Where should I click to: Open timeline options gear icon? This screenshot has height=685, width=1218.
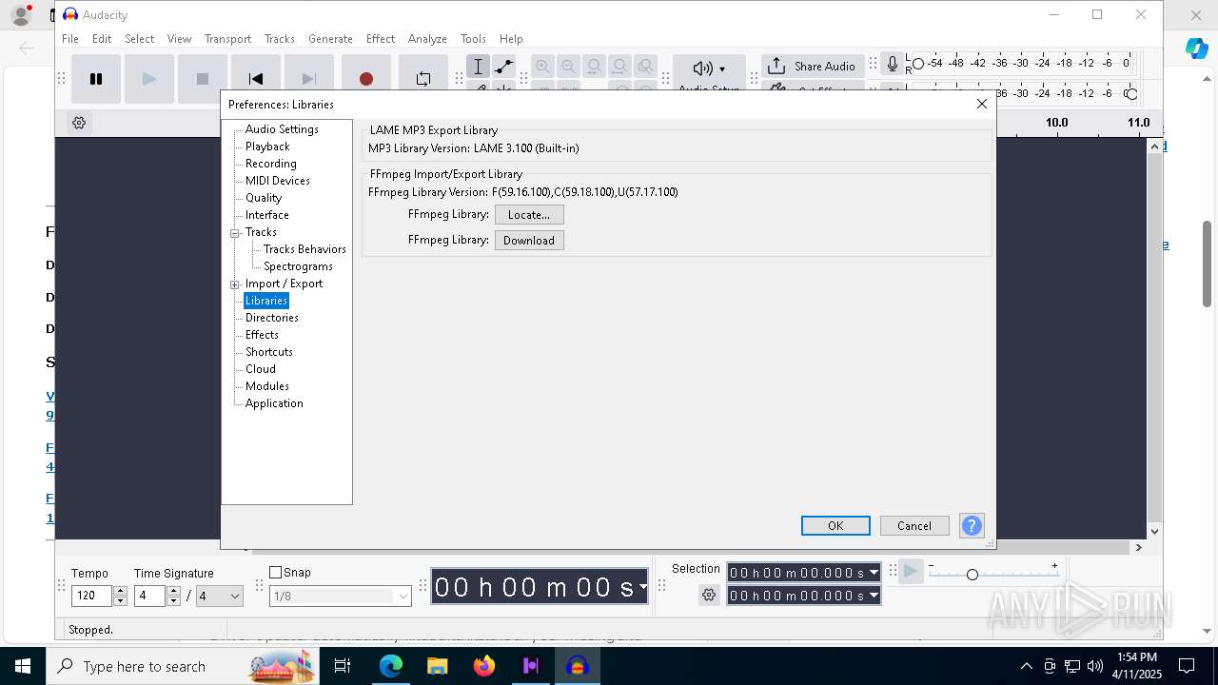tap(79, 123)
